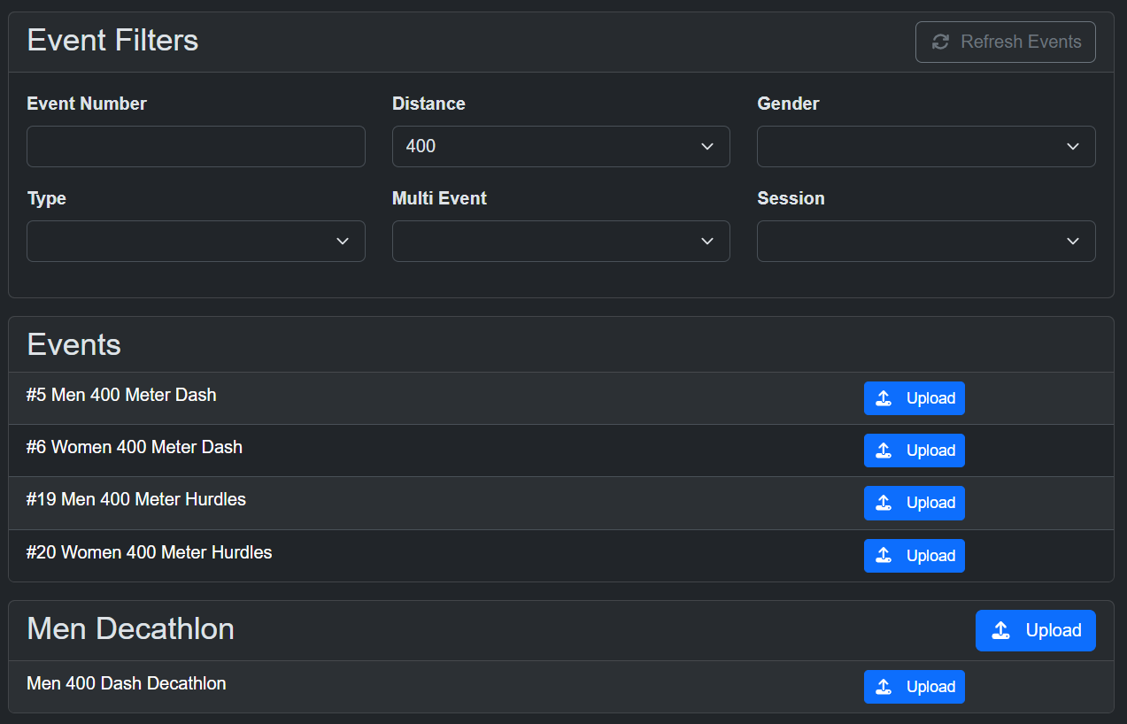Open the Type filter dropdown
Screen dimensions: 1127x724
click(x=196, y=241)
